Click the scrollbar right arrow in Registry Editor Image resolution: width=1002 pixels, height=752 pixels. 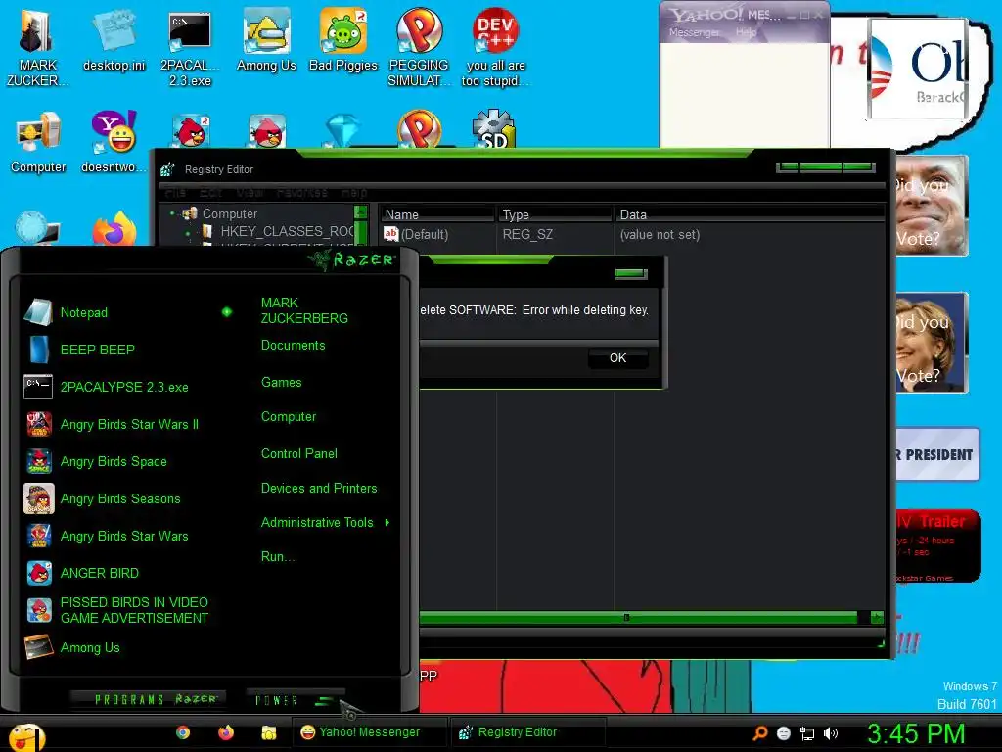click(877, 617)
